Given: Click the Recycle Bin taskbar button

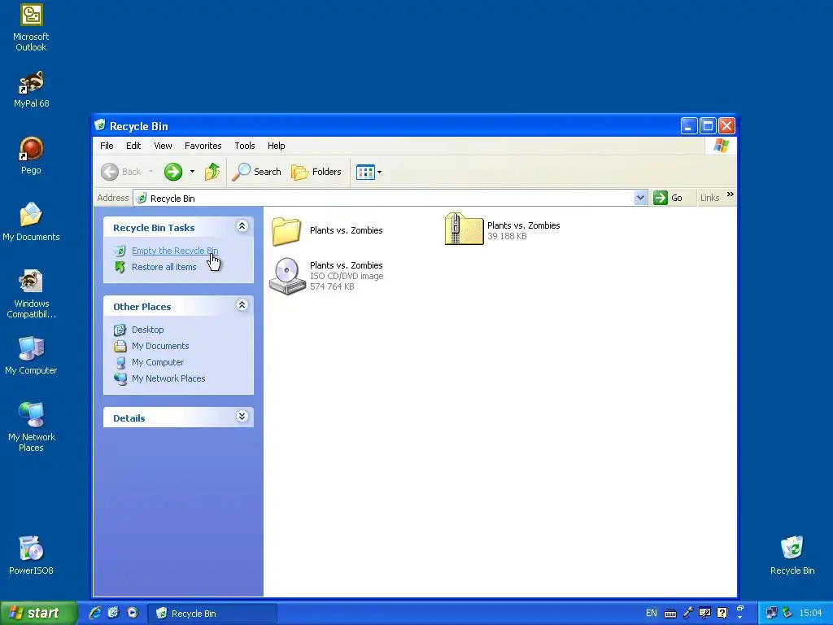Looking at the screenshot, I should [x=212, y=614].
